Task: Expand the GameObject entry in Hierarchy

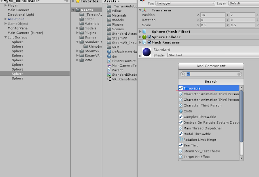Action: pos(5,23)
